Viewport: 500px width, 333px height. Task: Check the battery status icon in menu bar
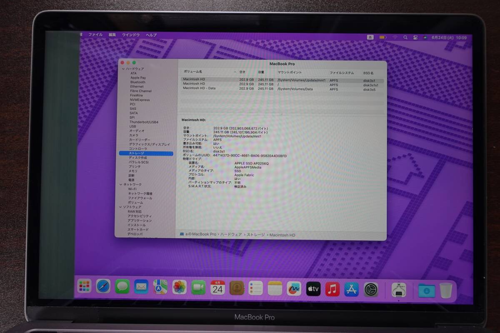382,37
